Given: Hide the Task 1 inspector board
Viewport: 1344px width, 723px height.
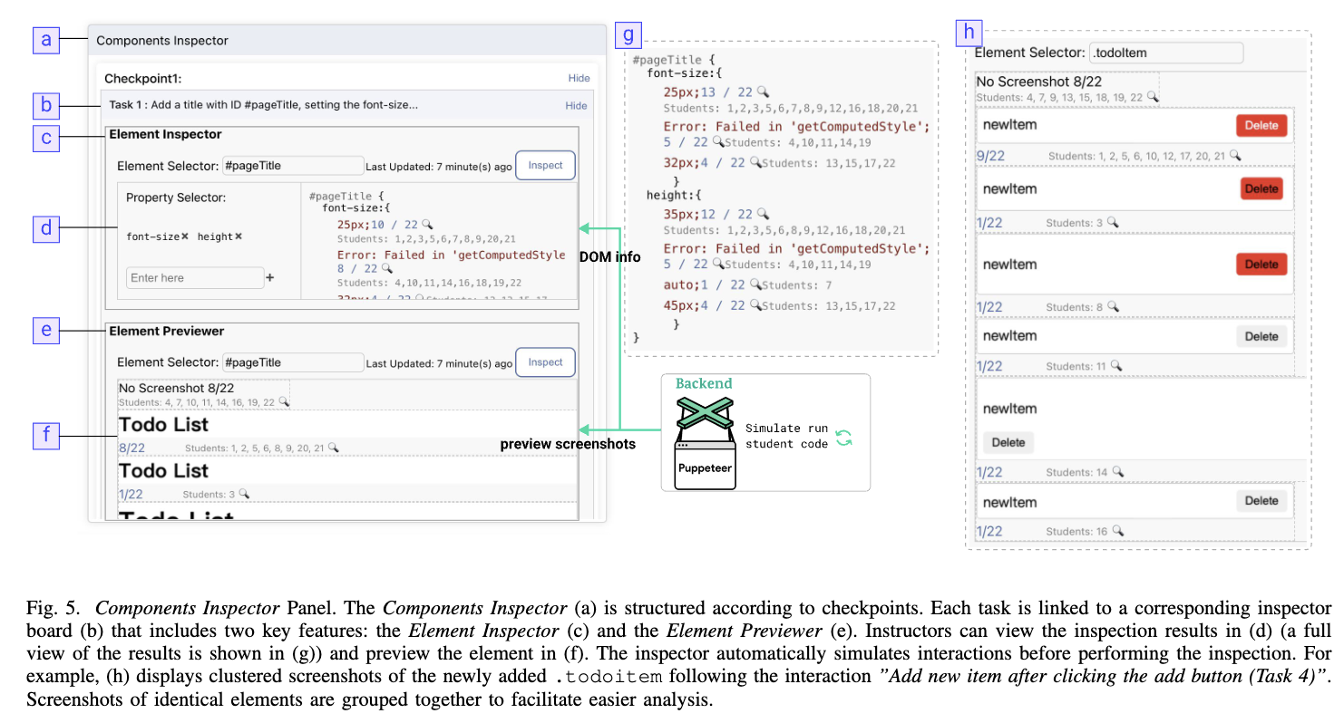Looking at the screenshot, I should (x=576, y=106).
